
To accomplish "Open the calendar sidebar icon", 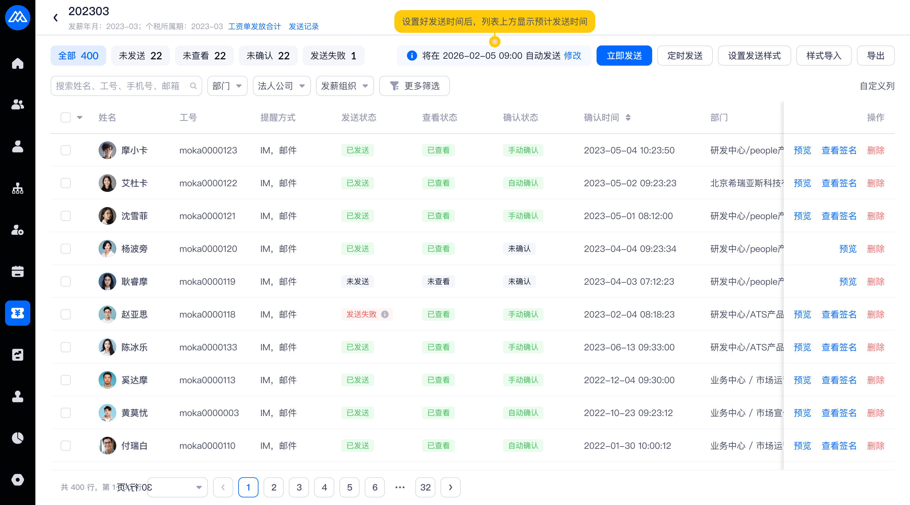I will tap(17, 271).
